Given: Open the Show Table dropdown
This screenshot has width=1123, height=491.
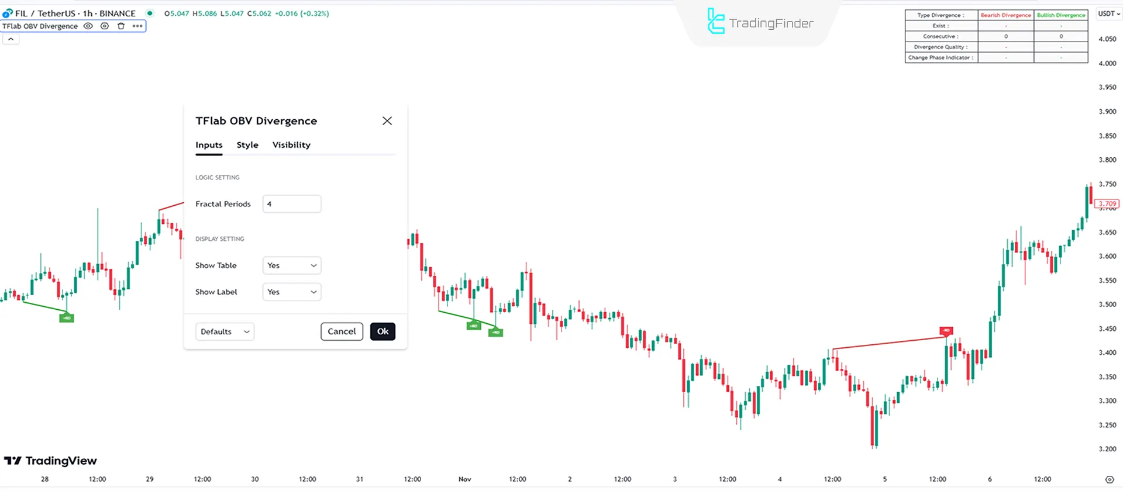Looking at the screenshot, I should [x=291, y=265].
